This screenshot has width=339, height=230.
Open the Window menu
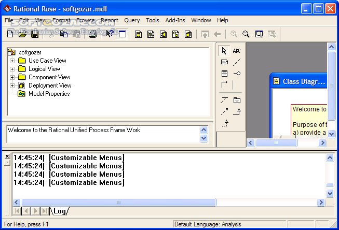[x=201, y=20]
